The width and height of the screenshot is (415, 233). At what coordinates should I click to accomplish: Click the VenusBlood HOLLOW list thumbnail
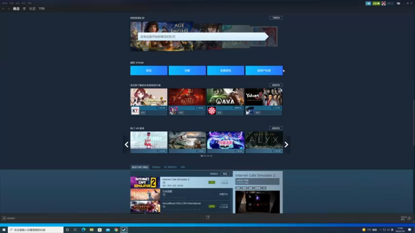pos(145,206)
